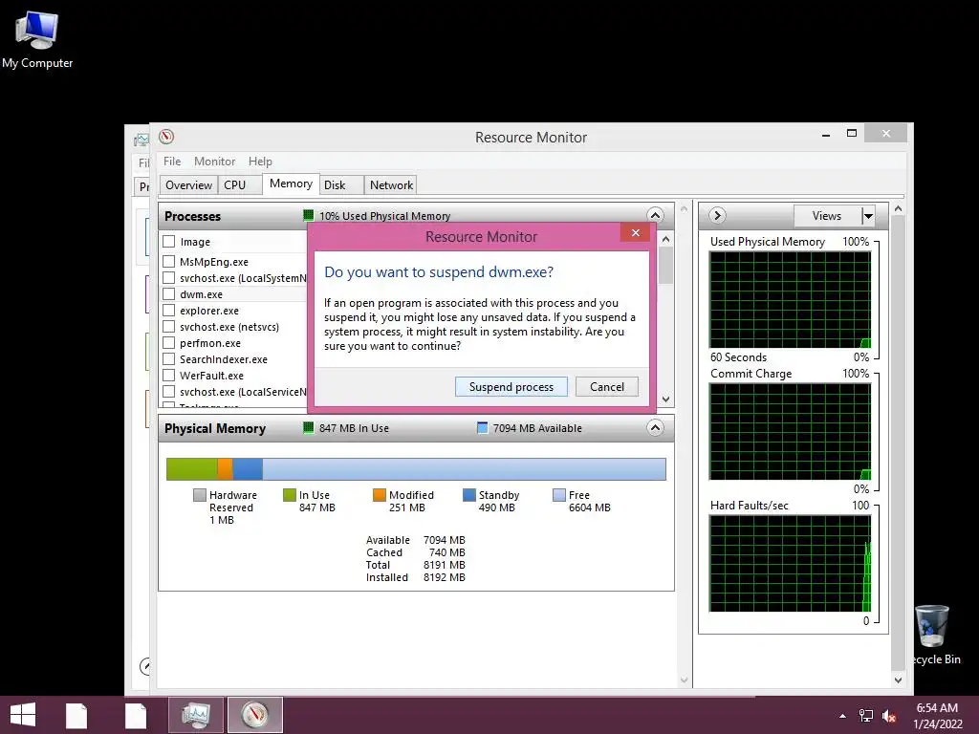The width and height of the screenshot is (979, 734).
Task: Toggle the Image select-all checkbox
Action: pos(168,242)
